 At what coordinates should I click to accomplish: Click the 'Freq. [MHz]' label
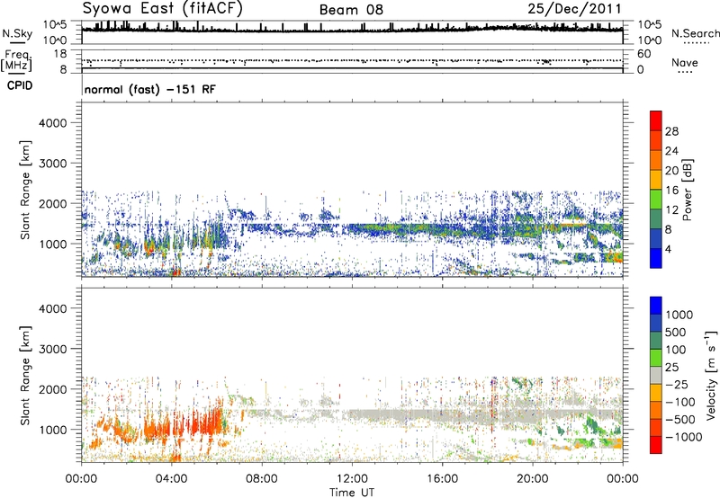(17, 61)
